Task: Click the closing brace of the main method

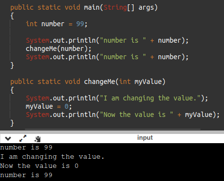Action: pyautogui.click(x=12, y=66)
